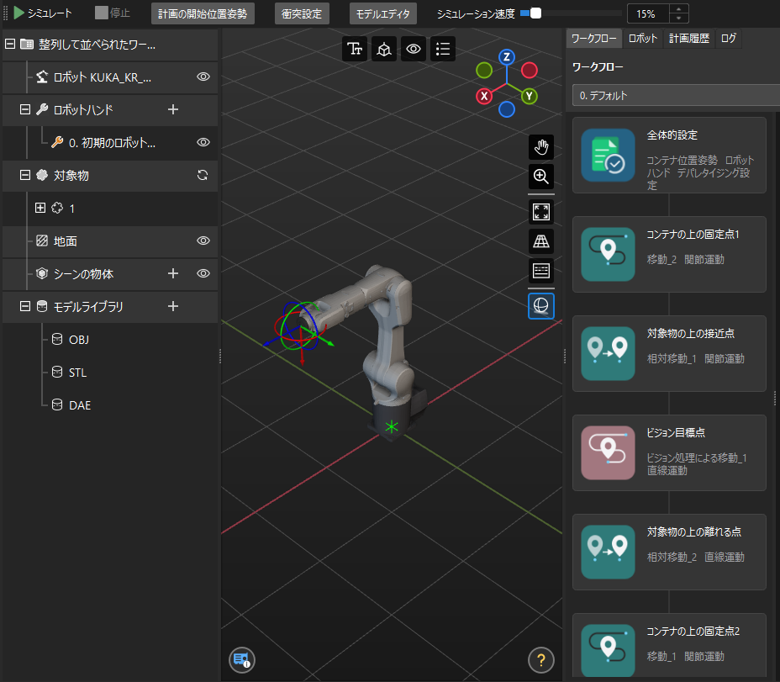Image resolution: width=780 pixels, height=682 pixels.
Task: Select the ビジョン目標点 workflow step
Action: tap(669, 452)
